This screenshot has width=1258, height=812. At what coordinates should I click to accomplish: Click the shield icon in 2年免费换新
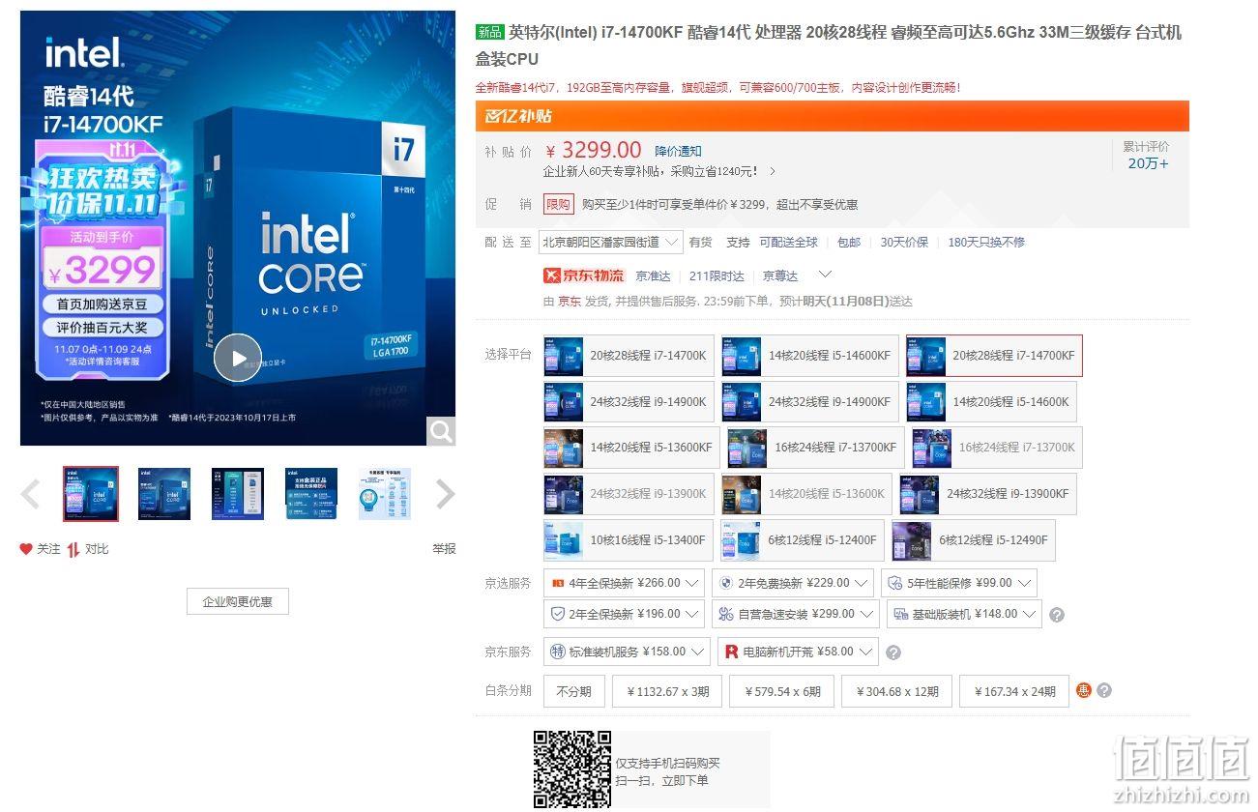[x=726, y=583]
